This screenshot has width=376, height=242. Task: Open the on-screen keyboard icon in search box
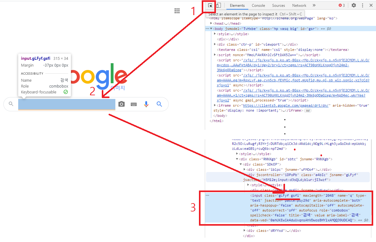point(134,104)
